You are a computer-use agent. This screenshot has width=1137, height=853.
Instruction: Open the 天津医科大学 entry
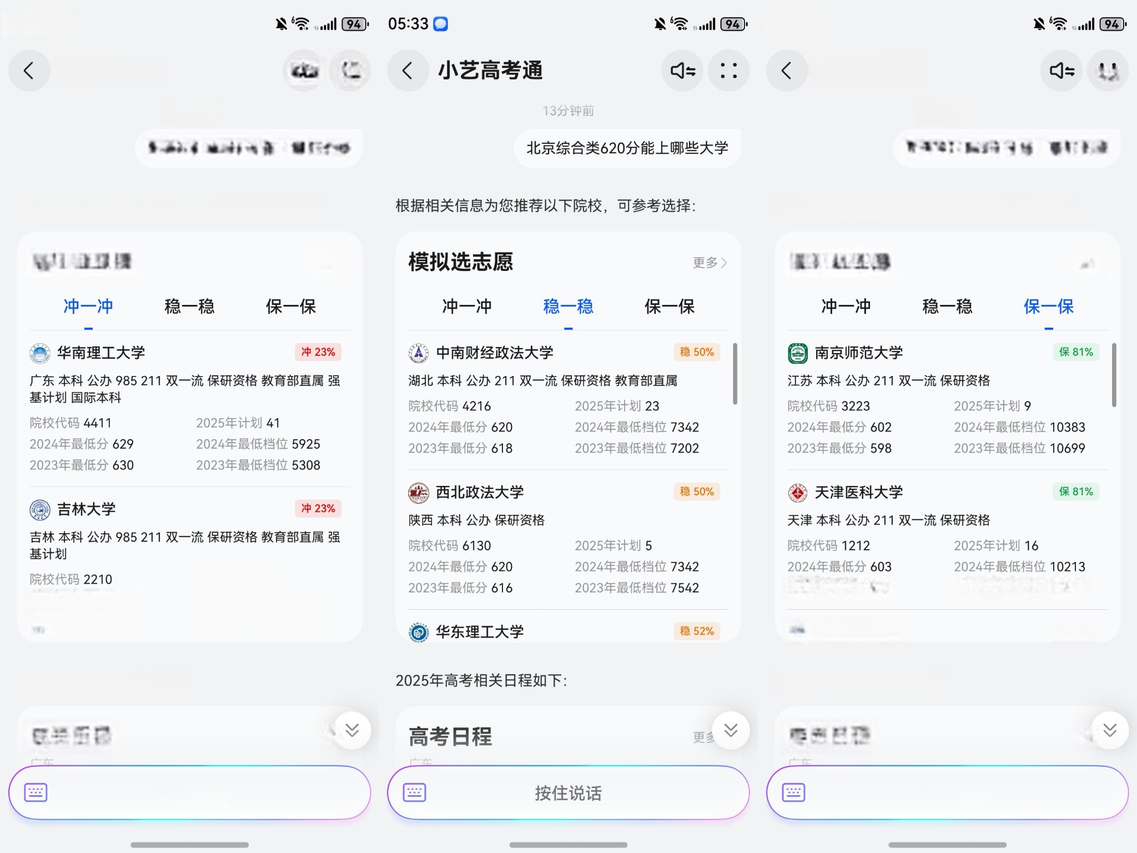[947, 540]
